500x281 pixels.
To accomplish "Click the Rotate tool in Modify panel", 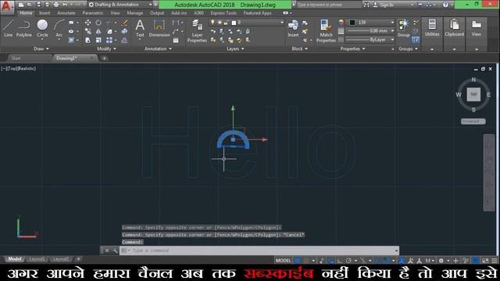I will point(98,23).
